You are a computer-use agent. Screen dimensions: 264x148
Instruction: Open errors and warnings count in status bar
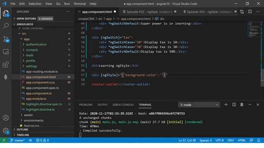(42, 140)
